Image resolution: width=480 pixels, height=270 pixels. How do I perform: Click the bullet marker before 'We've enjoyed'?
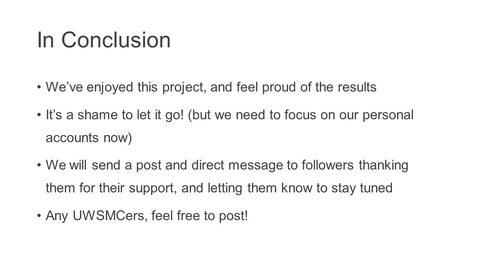40,88
